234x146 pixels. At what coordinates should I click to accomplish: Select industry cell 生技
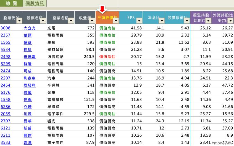click(x=51, y=42)
